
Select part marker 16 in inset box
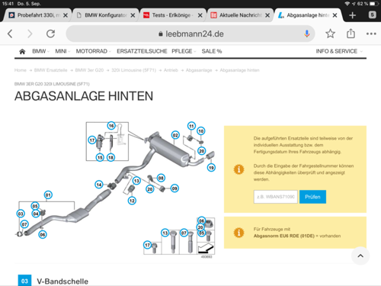(x=111, y=126)
